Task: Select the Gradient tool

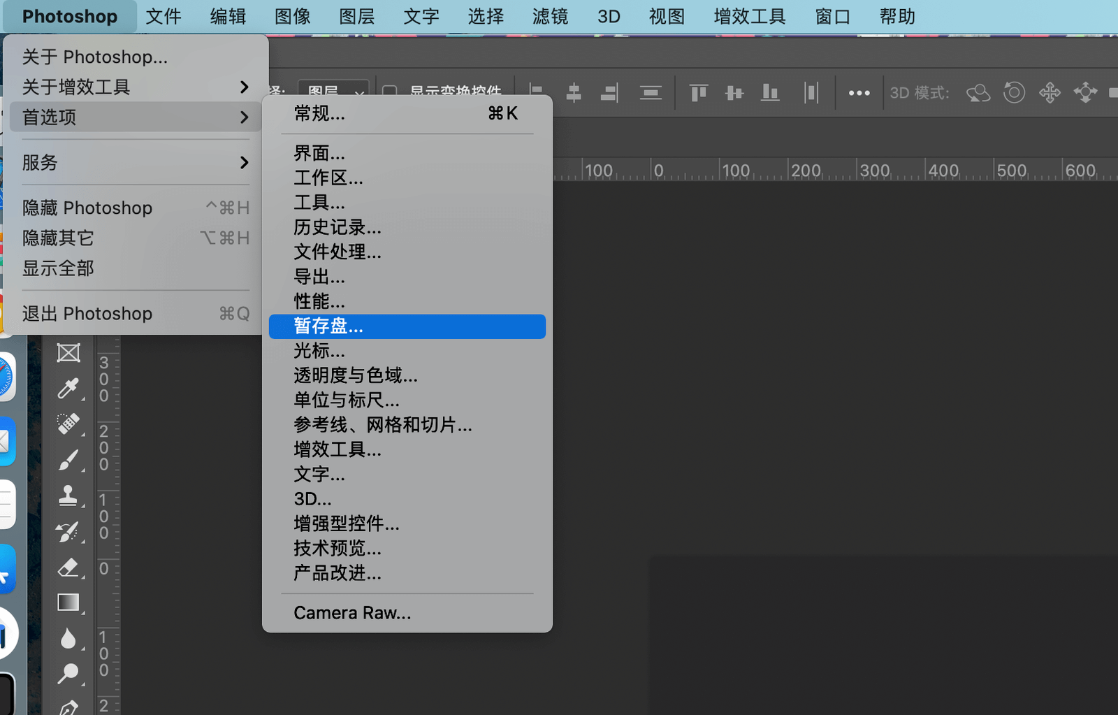Action: point(68,602)
